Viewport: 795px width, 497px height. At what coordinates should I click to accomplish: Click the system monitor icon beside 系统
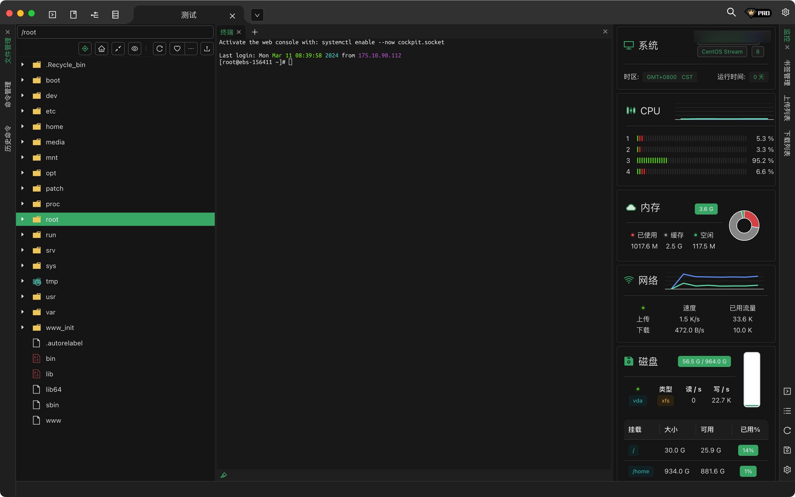(629, 45)
